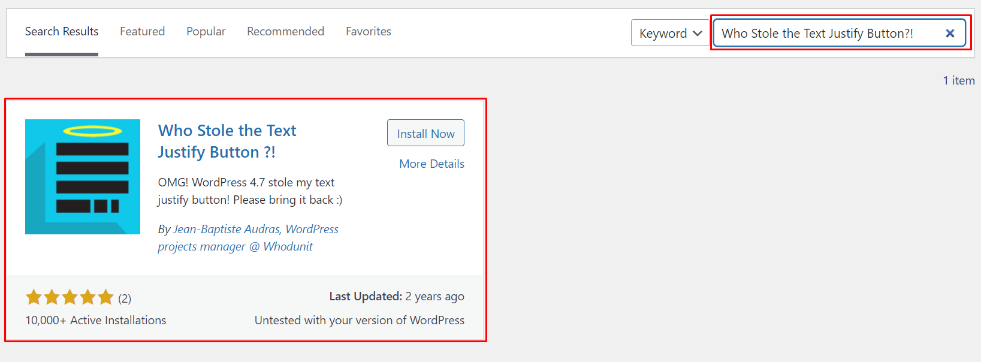
Task: Click the fourth rating star
Action: pyautogui.click(x=87, y=296)
